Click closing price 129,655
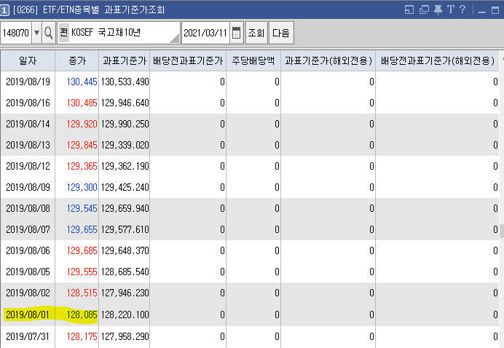Viewport: 504px width, 348px height. point(82,229)
